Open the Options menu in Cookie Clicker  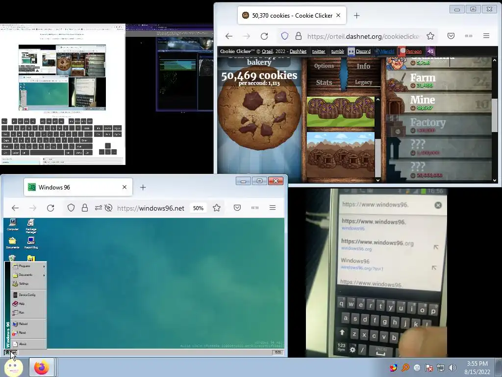[324, 66]
